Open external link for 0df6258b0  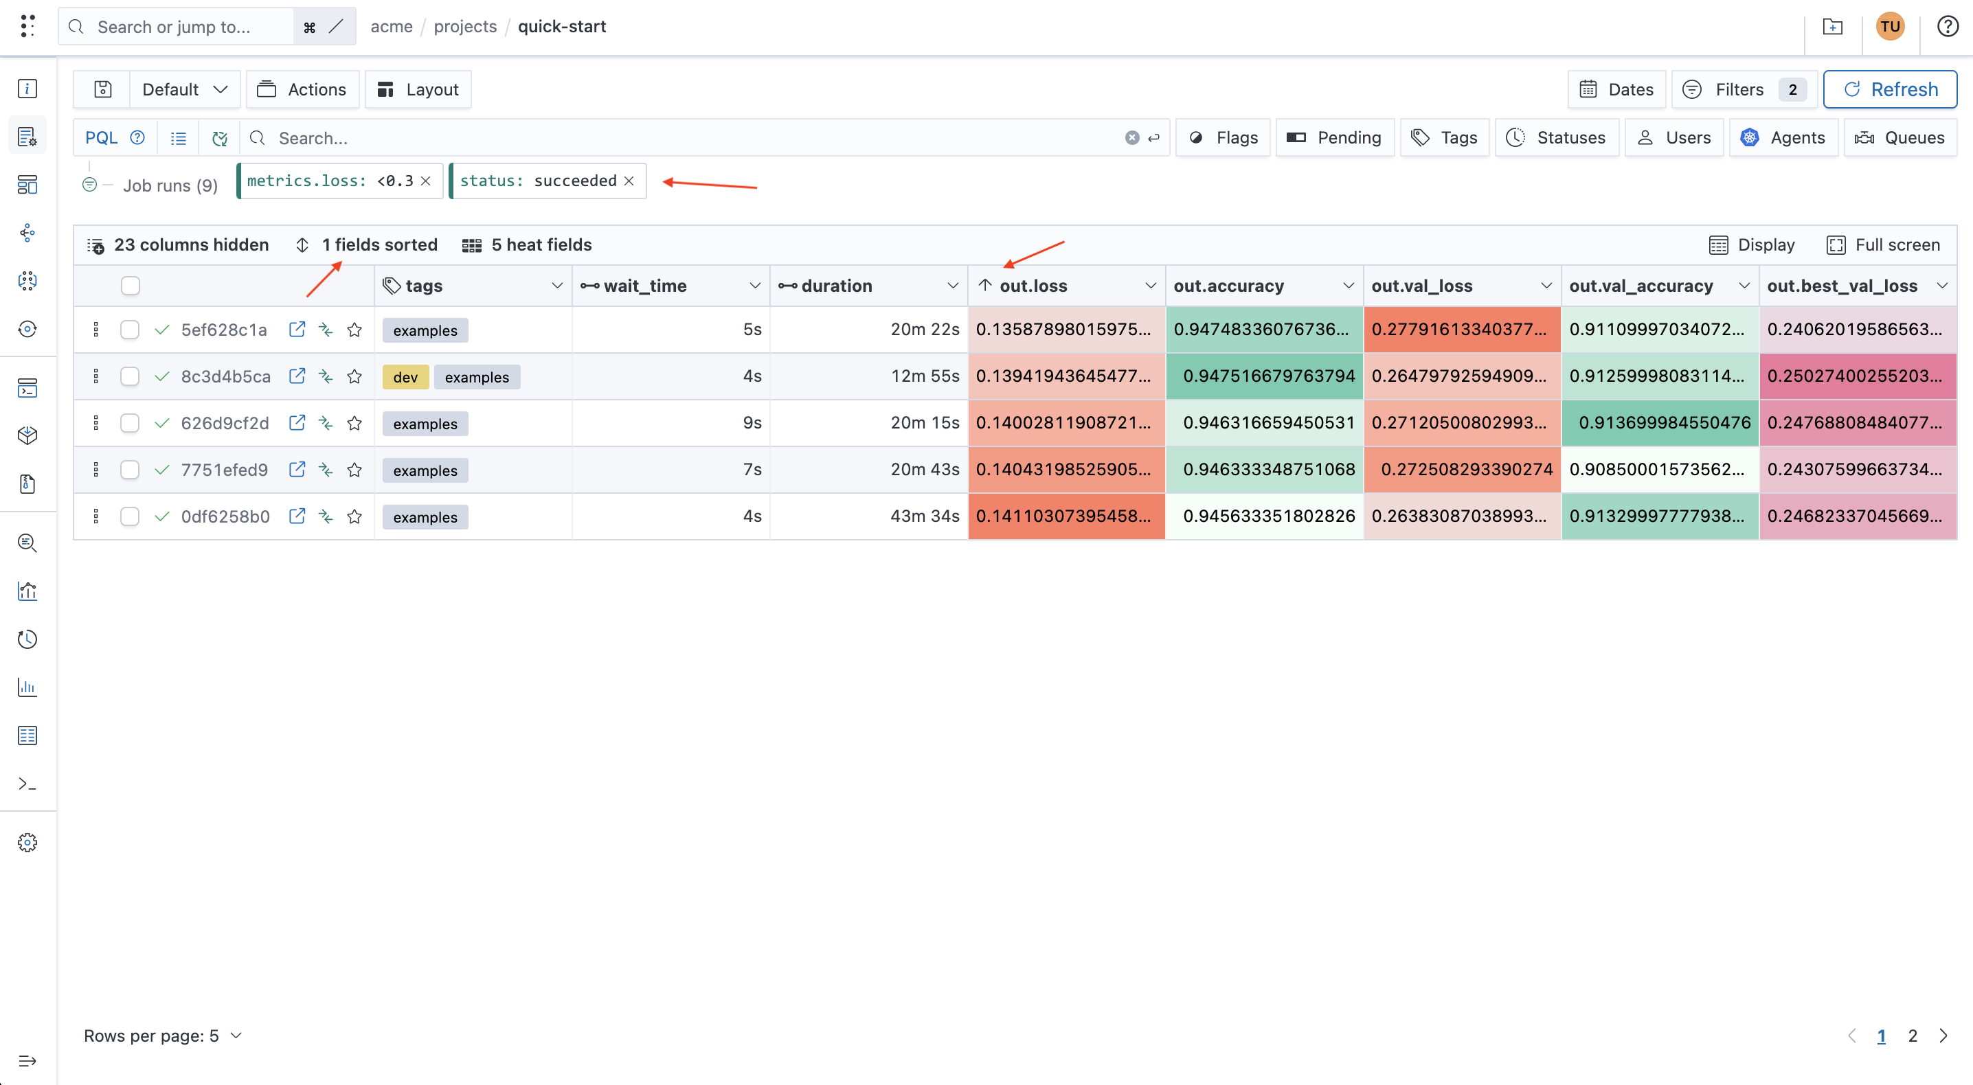(x=297, y=516)
